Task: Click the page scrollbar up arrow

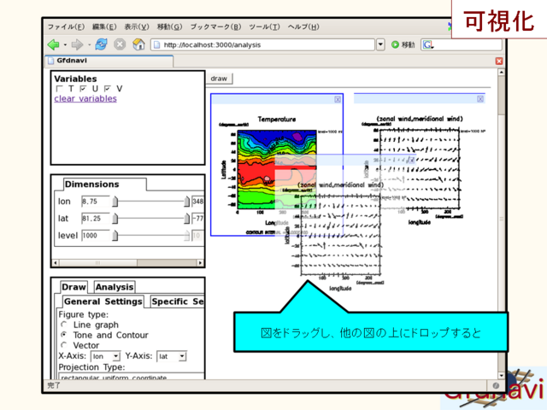Action: pos(502,72)
